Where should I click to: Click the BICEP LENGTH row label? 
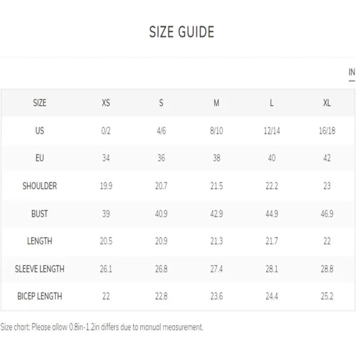point(40,296)
